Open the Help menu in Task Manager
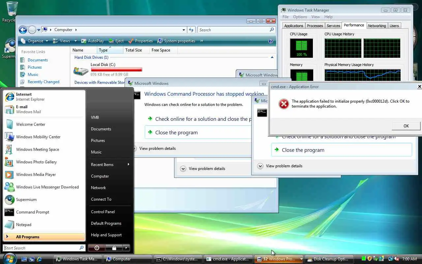Screen dimensions: 422x264 click(x=328, y=17)
